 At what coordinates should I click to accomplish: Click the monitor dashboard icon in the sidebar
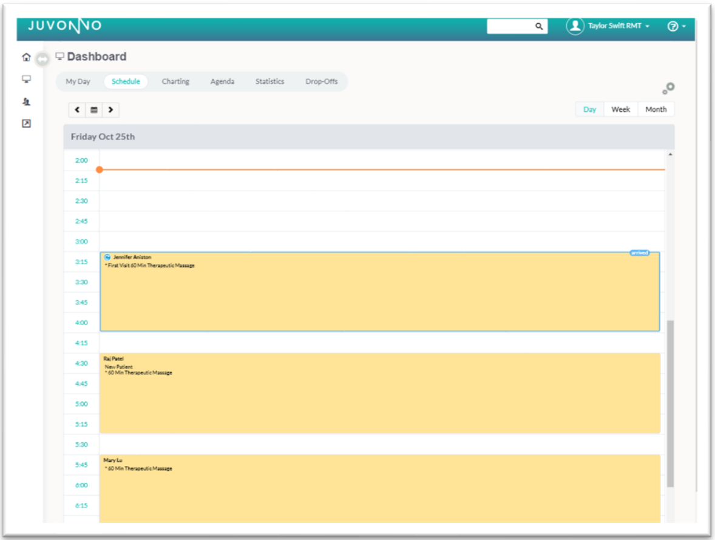(26, 79)
